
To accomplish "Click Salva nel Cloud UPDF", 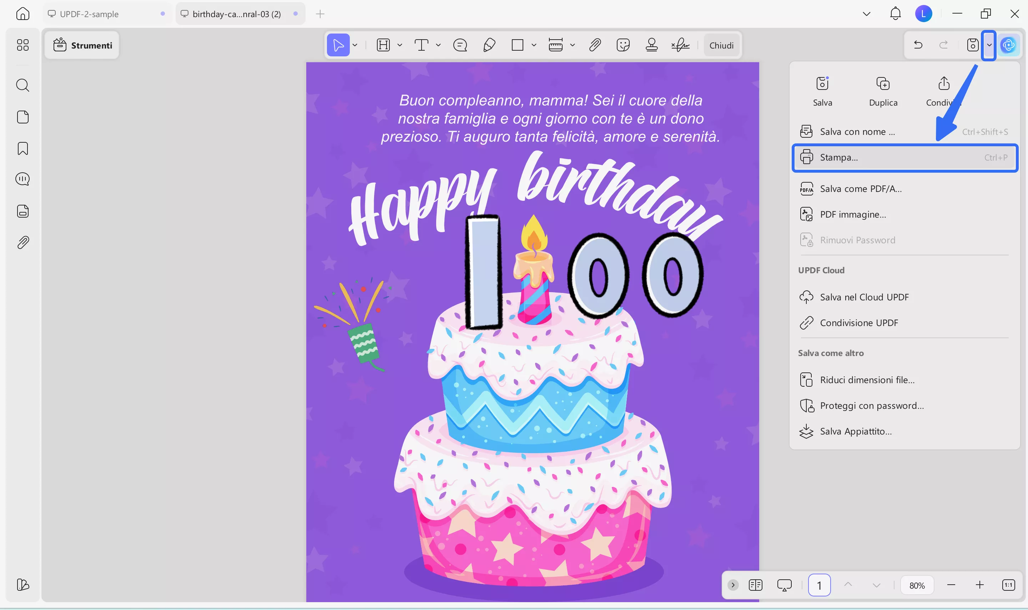I will 864,297.
